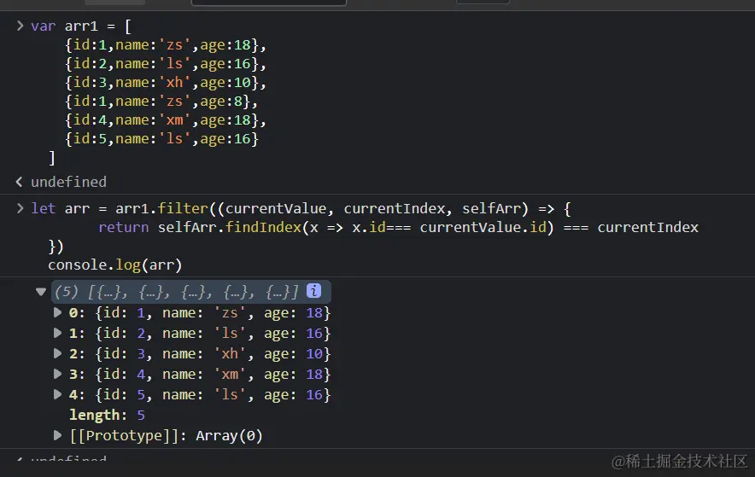The image size is (755, 477).
Task: Click the 'Array(0)' prototype value
Action: tap(229, 436)
